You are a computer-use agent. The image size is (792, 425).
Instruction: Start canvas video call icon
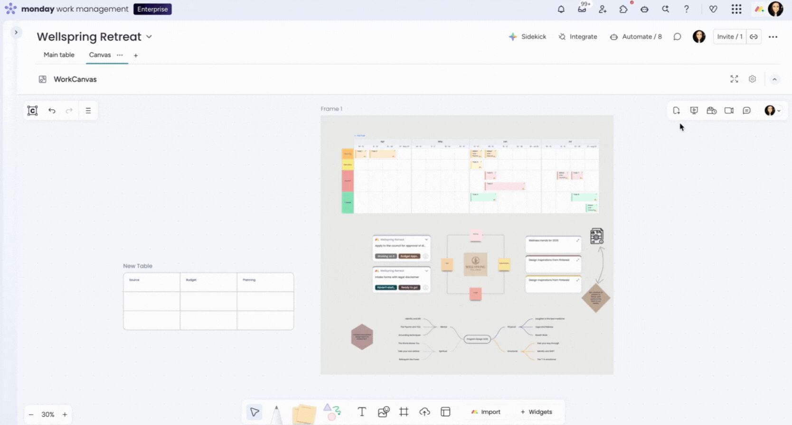click(x=729, y=111)
